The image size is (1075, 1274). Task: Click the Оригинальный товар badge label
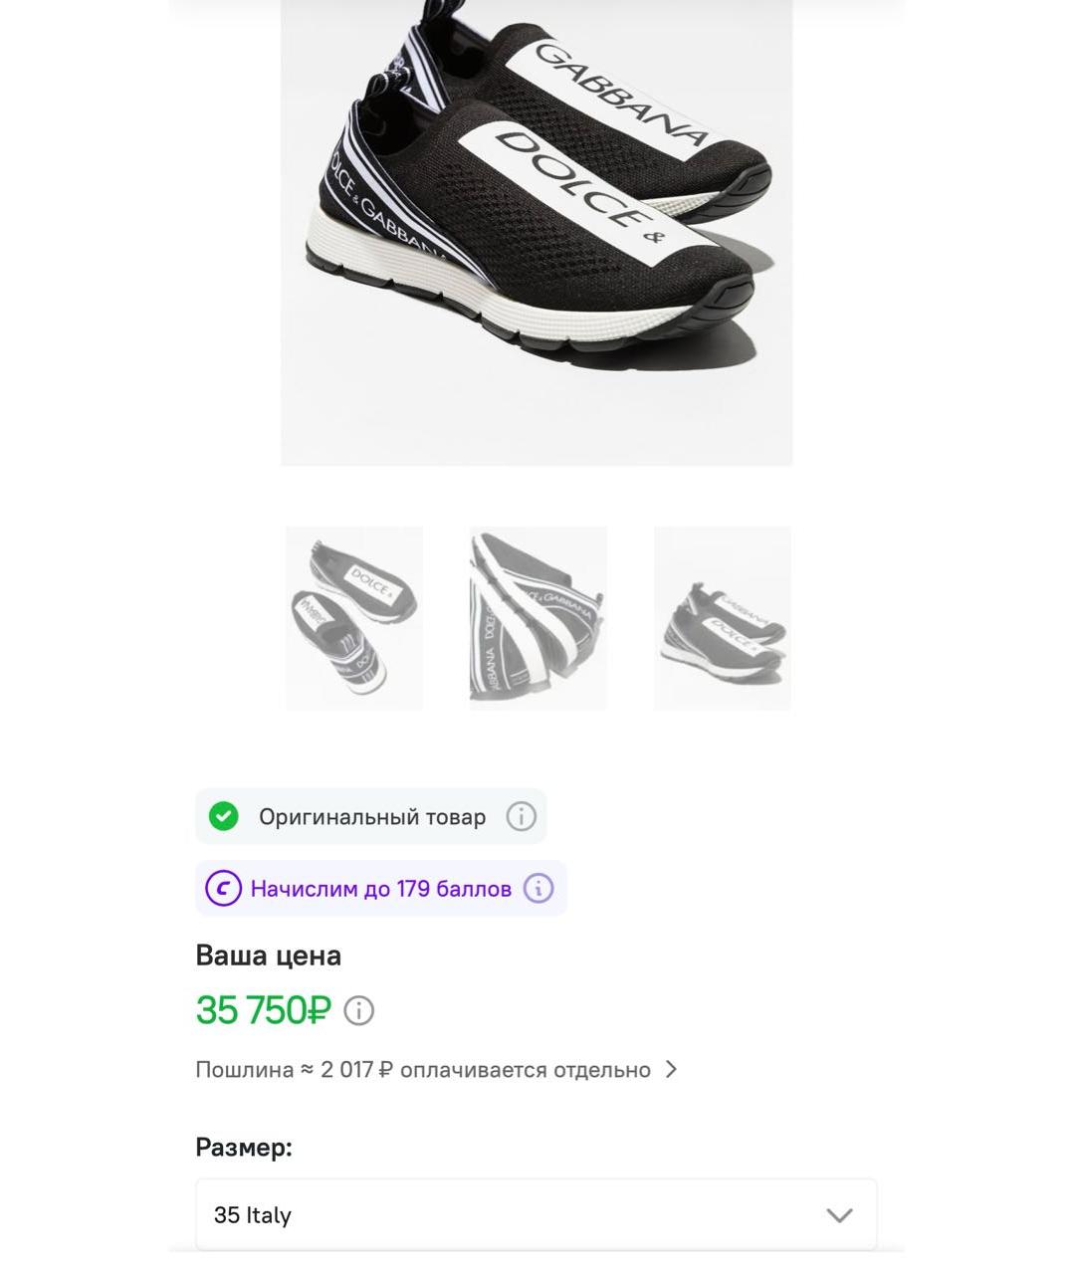pyautogui.click(x=372, y=817)
